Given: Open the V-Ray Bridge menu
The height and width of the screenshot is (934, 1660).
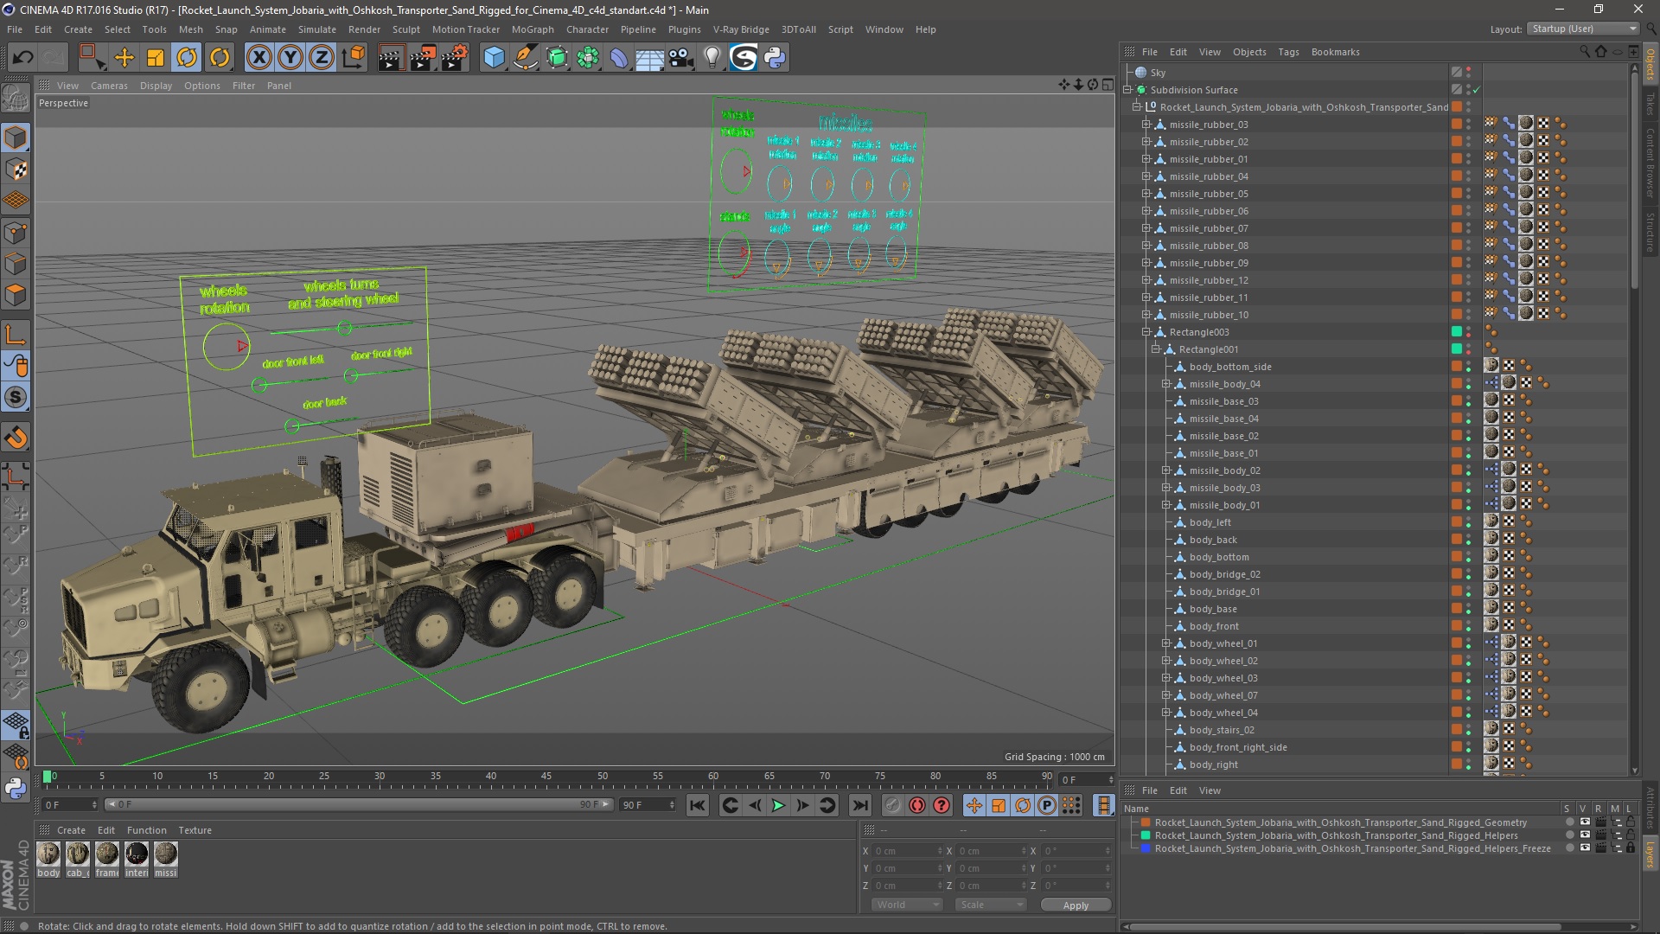Looking at the screenshot, I should [741, 29].
